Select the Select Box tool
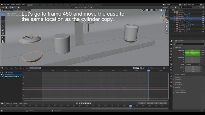 pos(3,14)
